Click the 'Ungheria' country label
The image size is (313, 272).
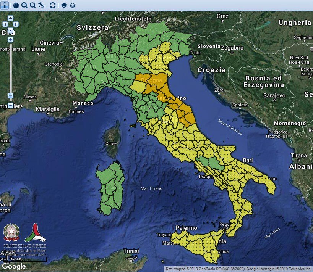[x=295, y=23]
